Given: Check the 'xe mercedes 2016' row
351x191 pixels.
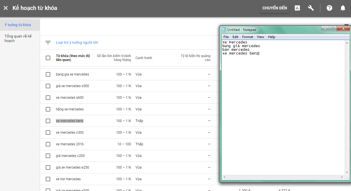Looking at the screenshot, I should coord(48,144).
